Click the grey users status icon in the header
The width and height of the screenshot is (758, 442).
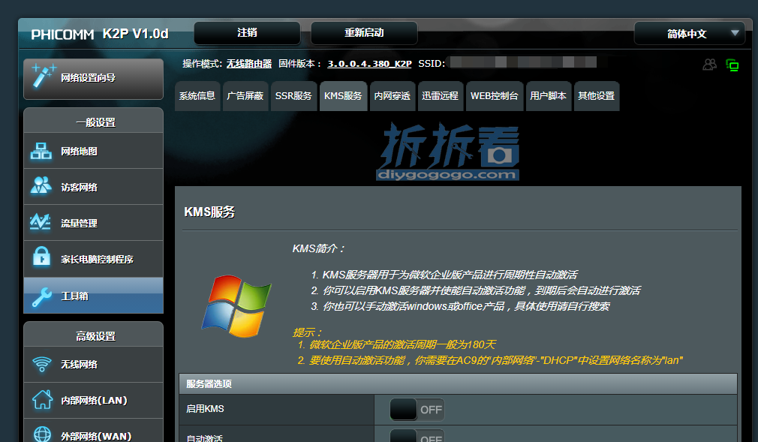click(710, 65)
